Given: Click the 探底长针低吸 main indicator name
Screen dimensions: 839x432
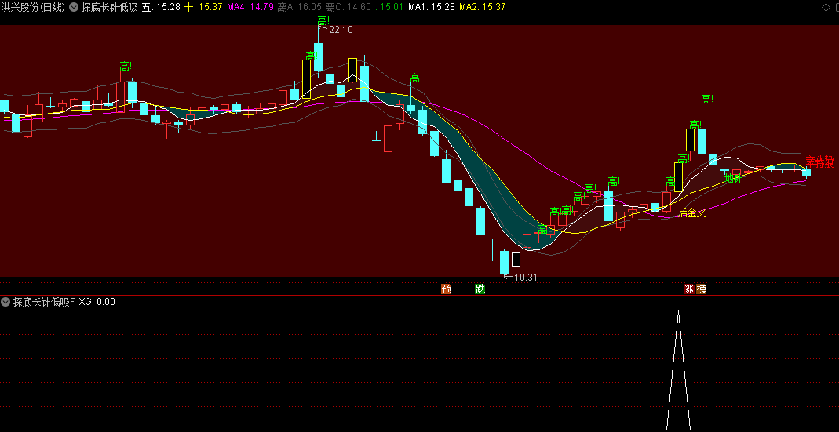Looking at the screenshot, I should 109,8.
